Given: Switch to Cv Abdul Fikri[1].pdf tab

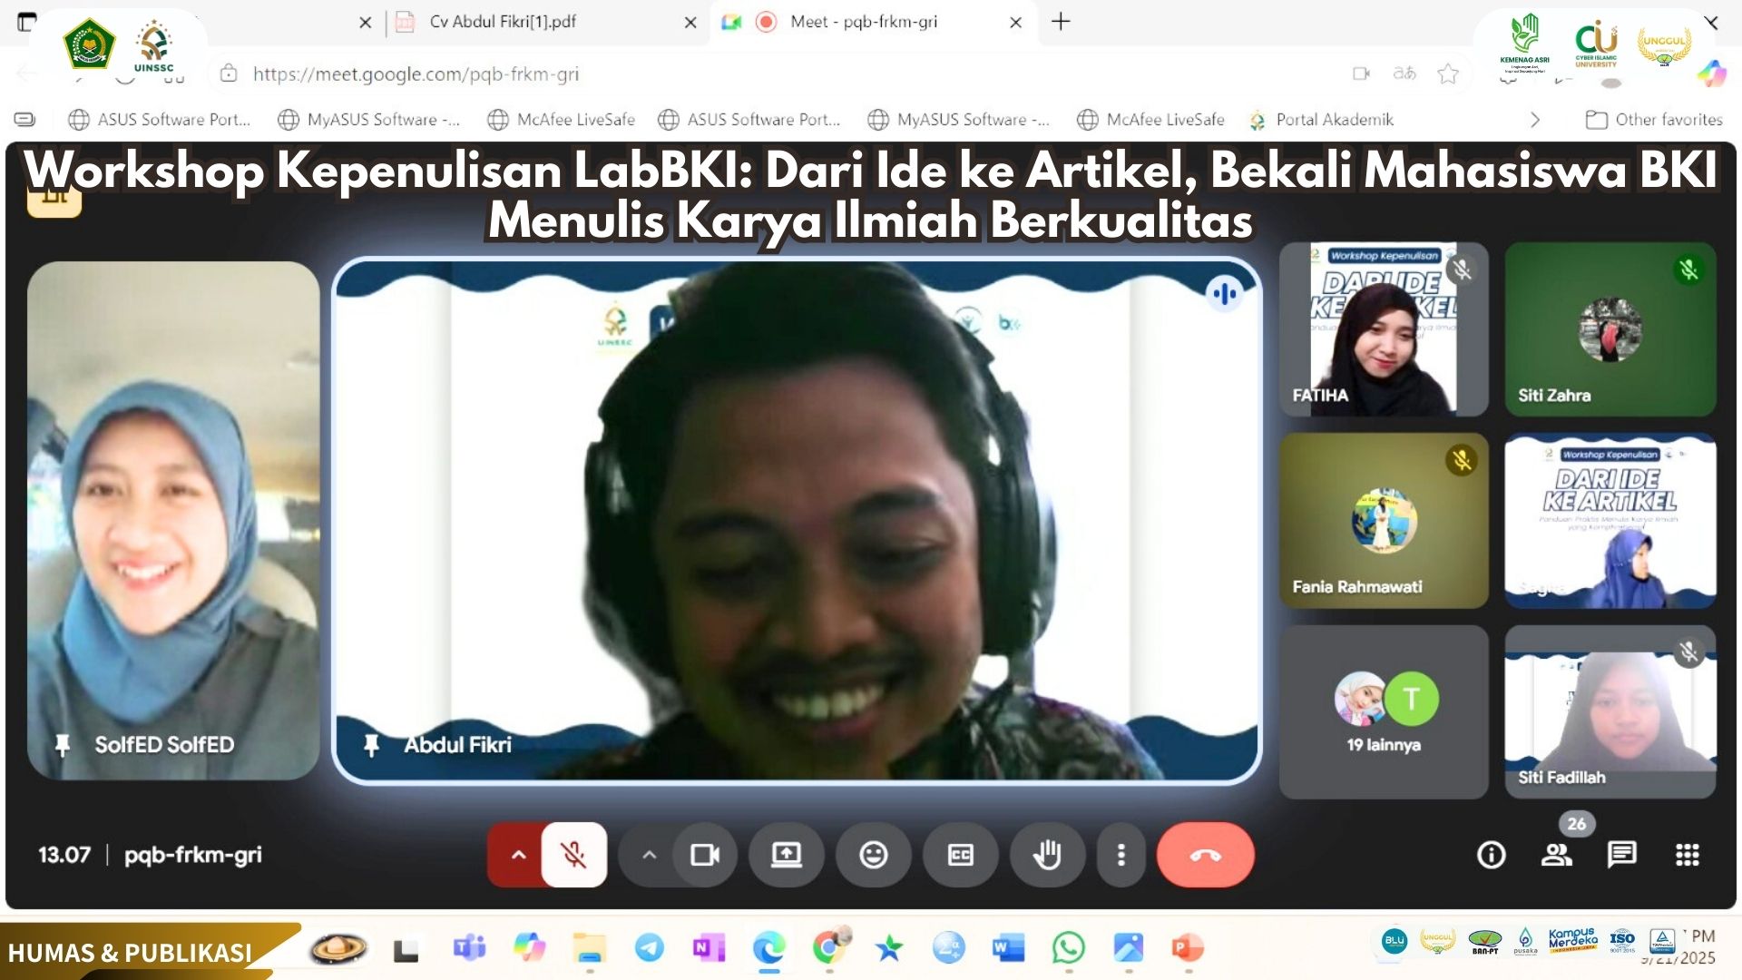Looking at the screenshot, I should [x=504, y=22].
